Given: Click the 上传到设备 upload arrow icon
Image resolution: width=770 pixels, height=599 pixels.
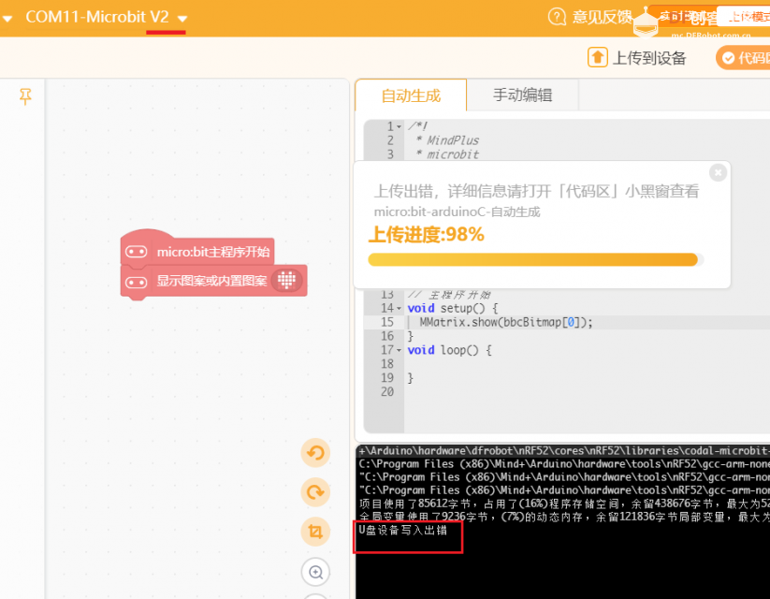Looking at the screenshot, I should pos(598,57).
